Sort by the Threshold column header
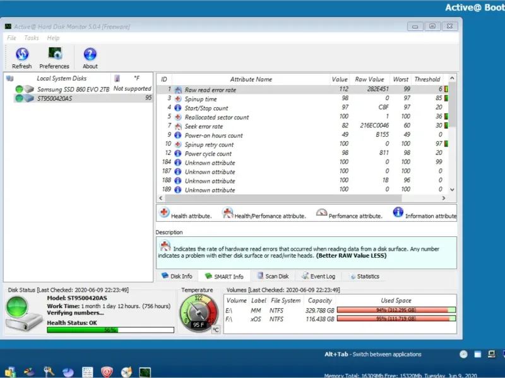505x378 pixels. (x=427, y=79)
